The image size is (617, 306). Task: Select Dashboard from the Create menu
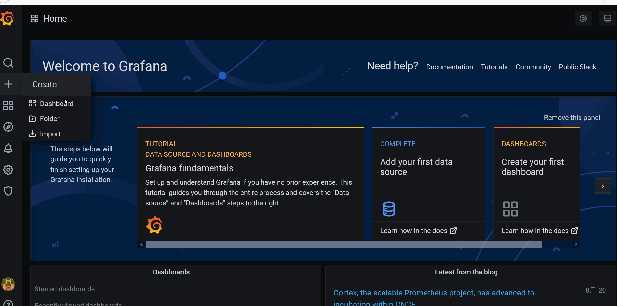click(56, 103)
